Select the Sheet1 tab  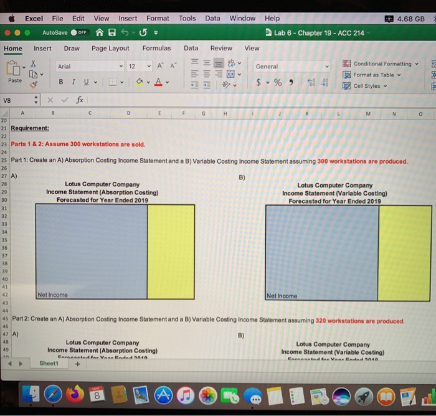click(49, 363)
